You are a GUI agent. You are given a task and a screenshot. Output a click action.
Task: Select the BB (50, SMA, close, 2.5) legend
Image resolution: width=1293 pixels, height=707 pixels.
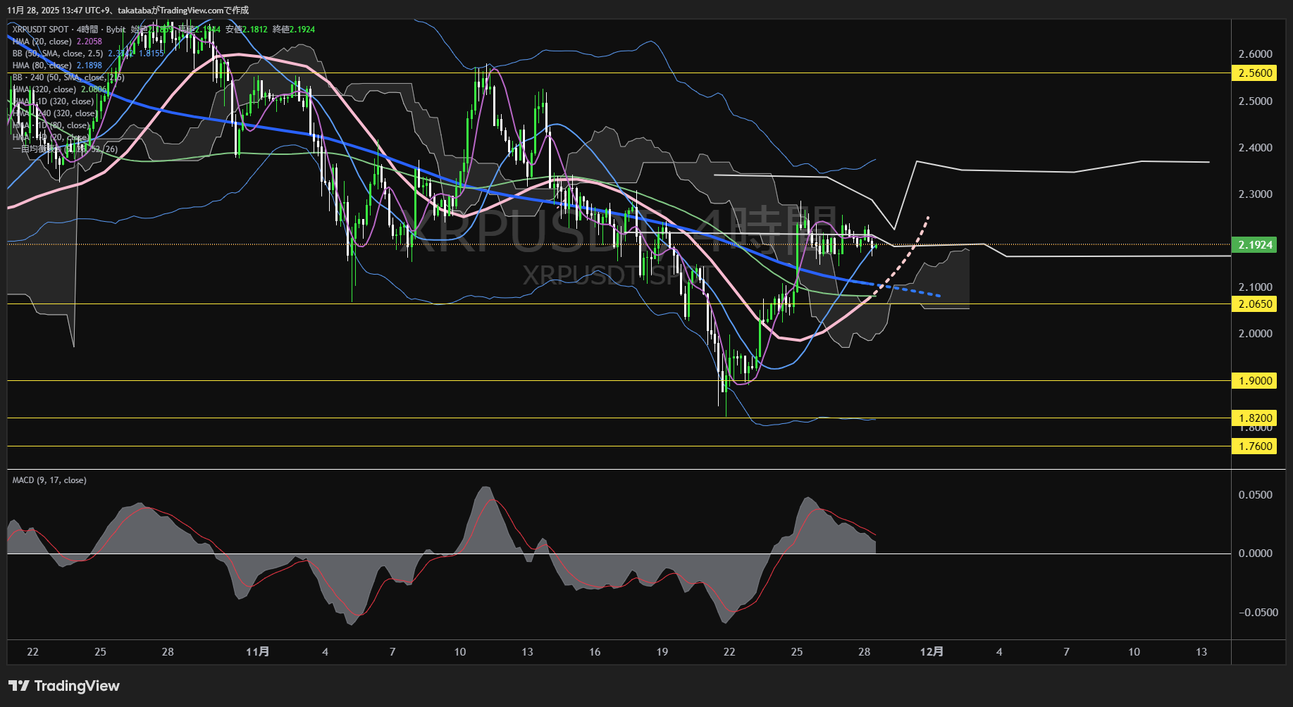[58, 54]
